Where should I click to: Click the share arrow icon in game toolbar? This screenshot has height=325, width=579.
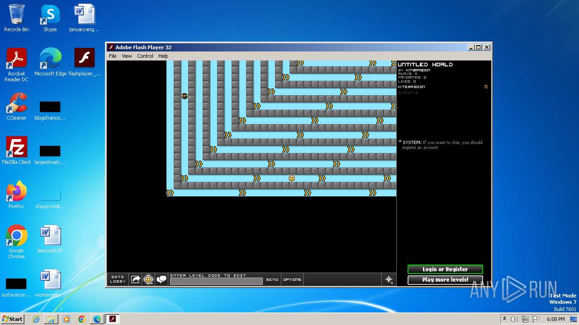(136, 279)
